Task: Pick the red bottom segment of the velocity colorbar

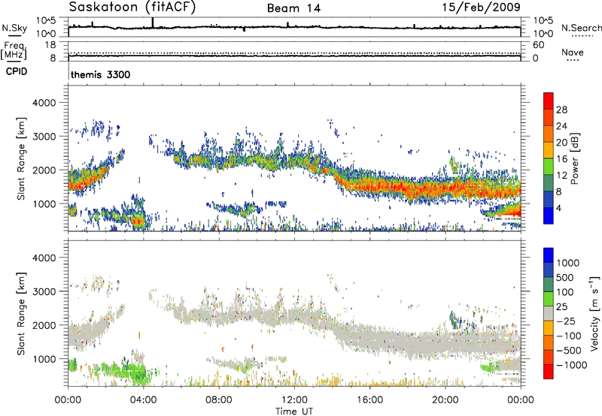Action: click(x=549, y=372)
